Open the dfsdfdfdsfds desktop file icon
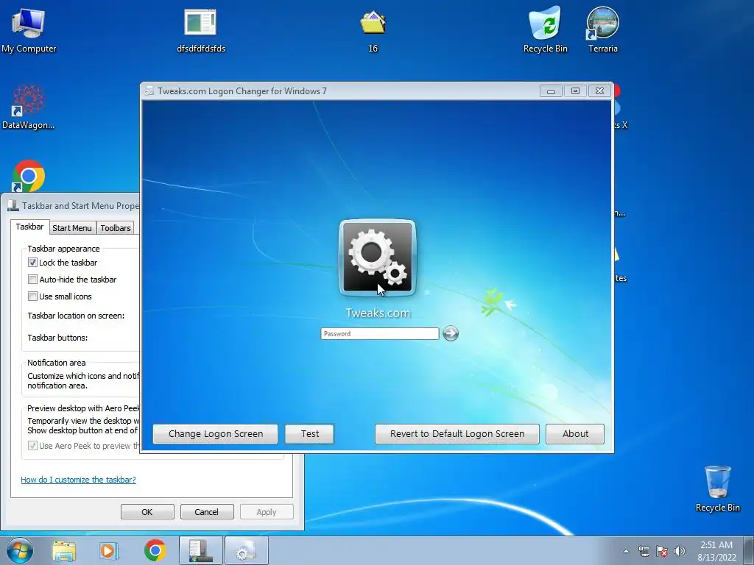This screenshot has height=565, width=754. coord(200,29)
